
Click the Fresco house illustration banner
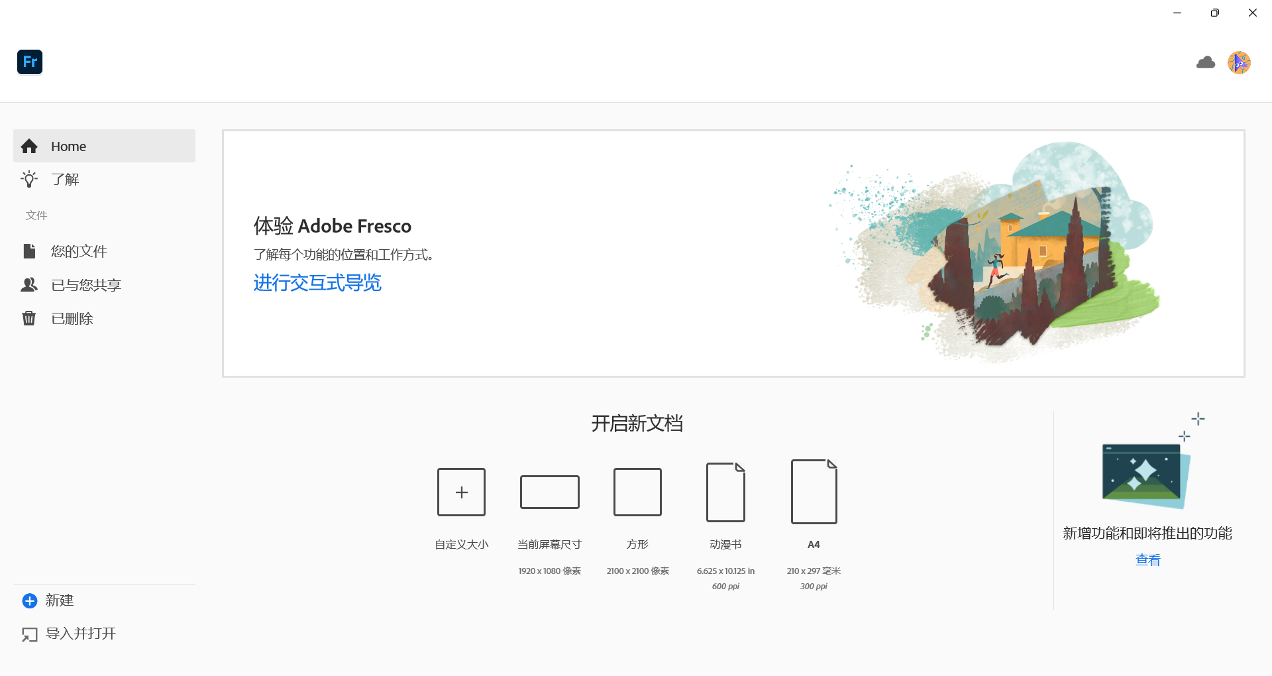pyautogui.click(x=994, y=252)
